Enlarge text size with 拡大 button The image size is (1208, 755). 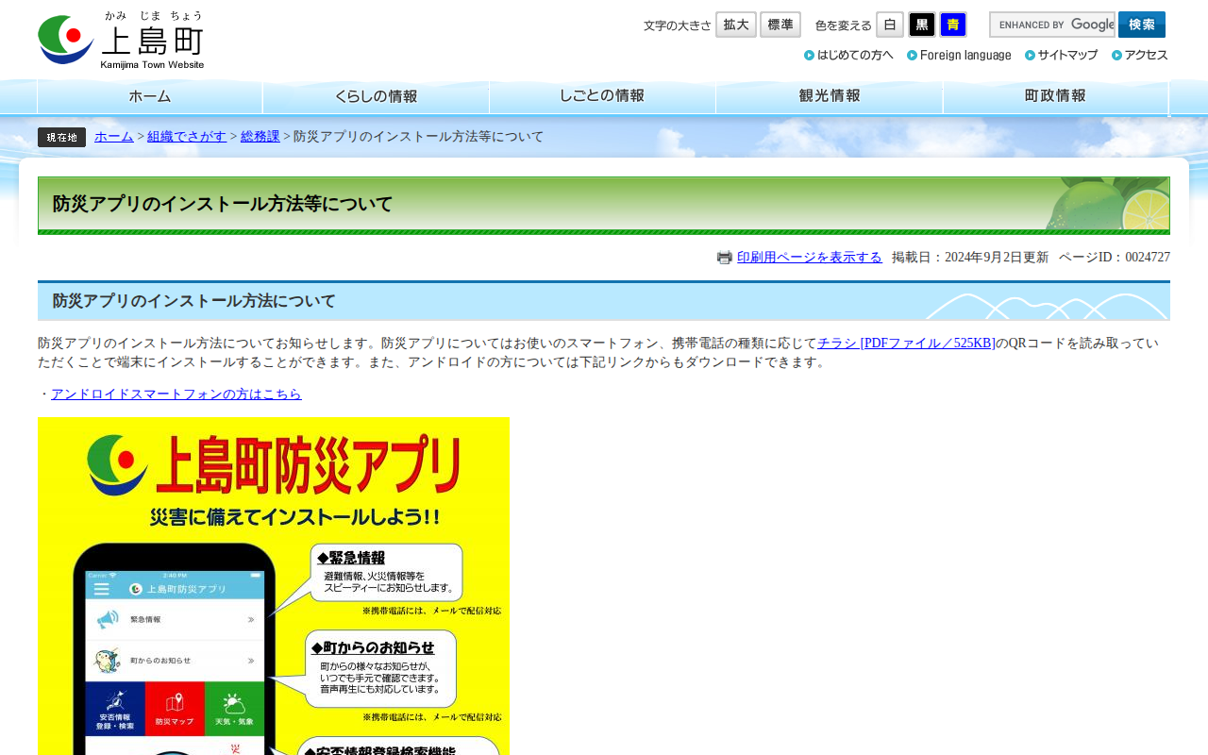(x=736, y=25)
